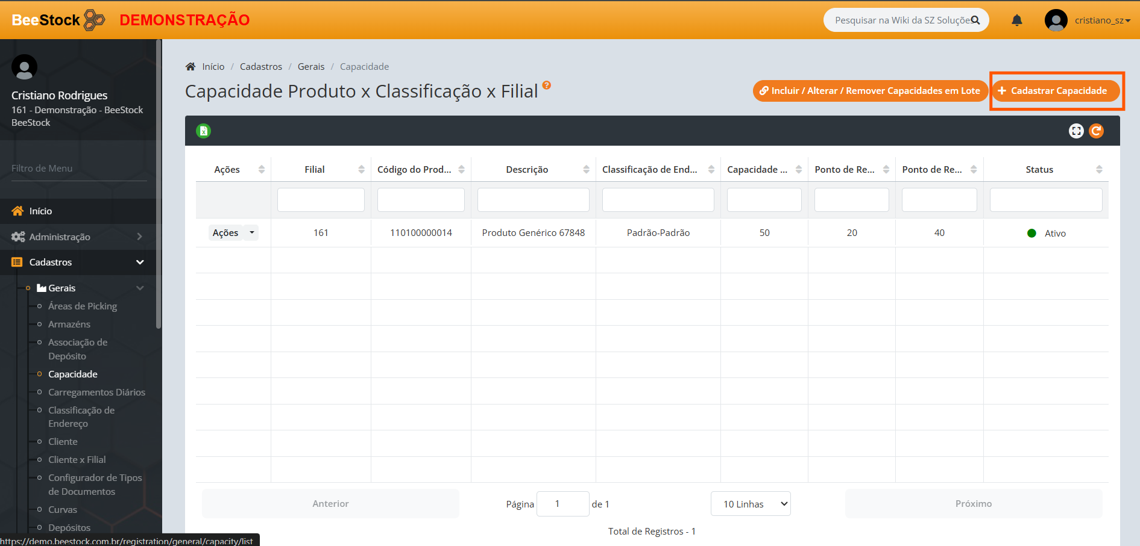Click the green Excel export icon
This screenshot has width=1140, height=546.
point(204,131)
